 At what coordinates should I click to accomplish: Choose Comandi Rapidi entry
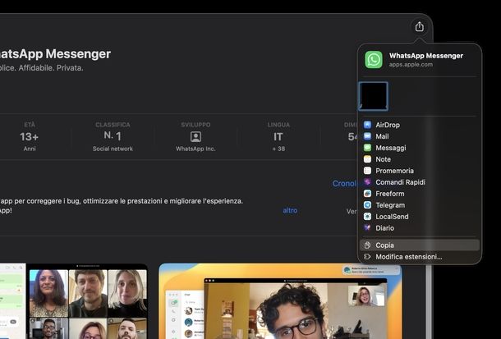(419, 182)
